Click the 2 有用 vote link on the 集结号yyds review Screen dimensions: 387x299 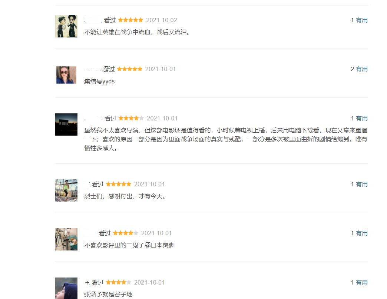(359, 69)
